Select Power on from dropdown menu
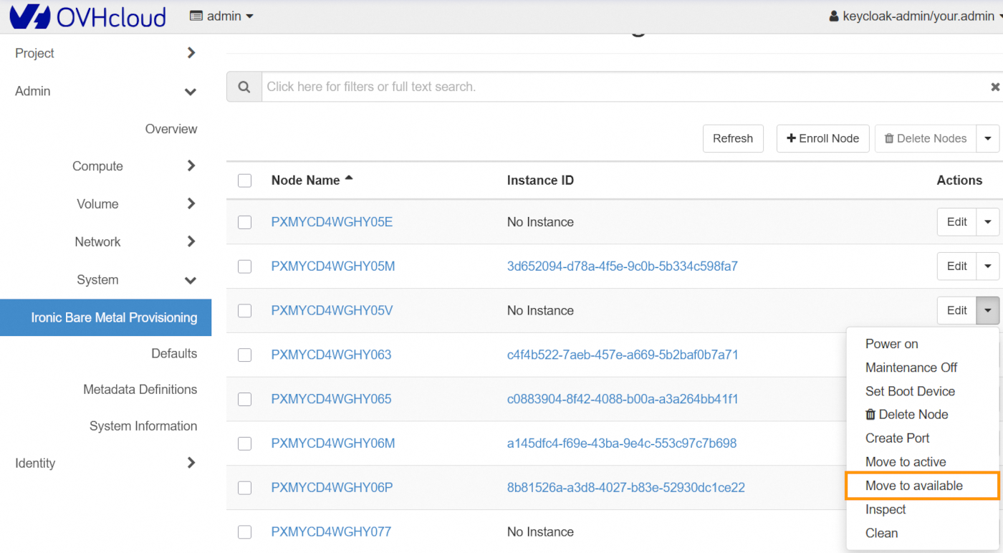Screen dimensions: 1003x553 coord(891,344)
